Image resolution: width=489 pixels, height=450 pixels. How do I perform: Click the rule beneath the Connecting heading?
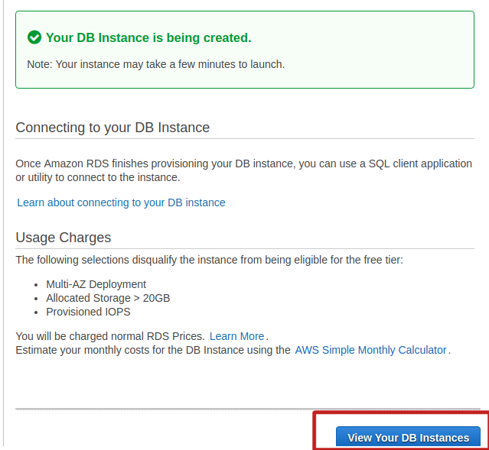(245, 139)
